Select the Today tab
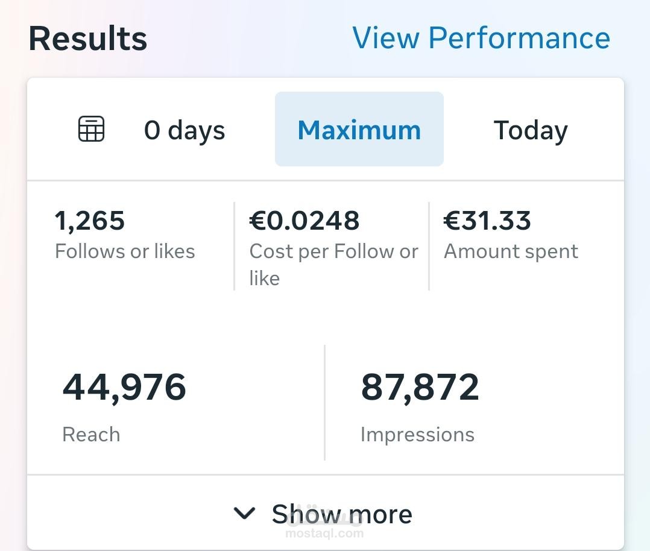Viewport: 650px width, 551px height. (x=531, y=130)
